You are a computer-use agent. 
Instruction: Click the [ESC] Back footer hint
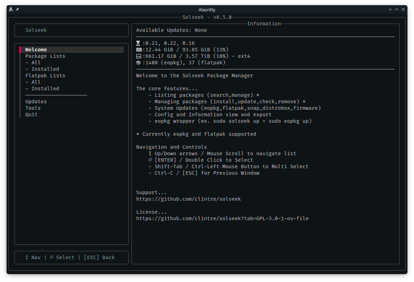tap(99, 257)
